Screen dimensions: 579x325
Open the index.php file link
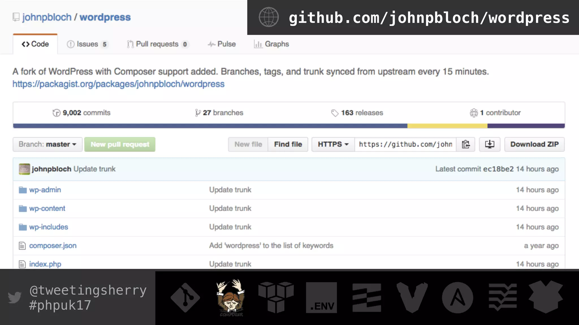click(45, 264)
